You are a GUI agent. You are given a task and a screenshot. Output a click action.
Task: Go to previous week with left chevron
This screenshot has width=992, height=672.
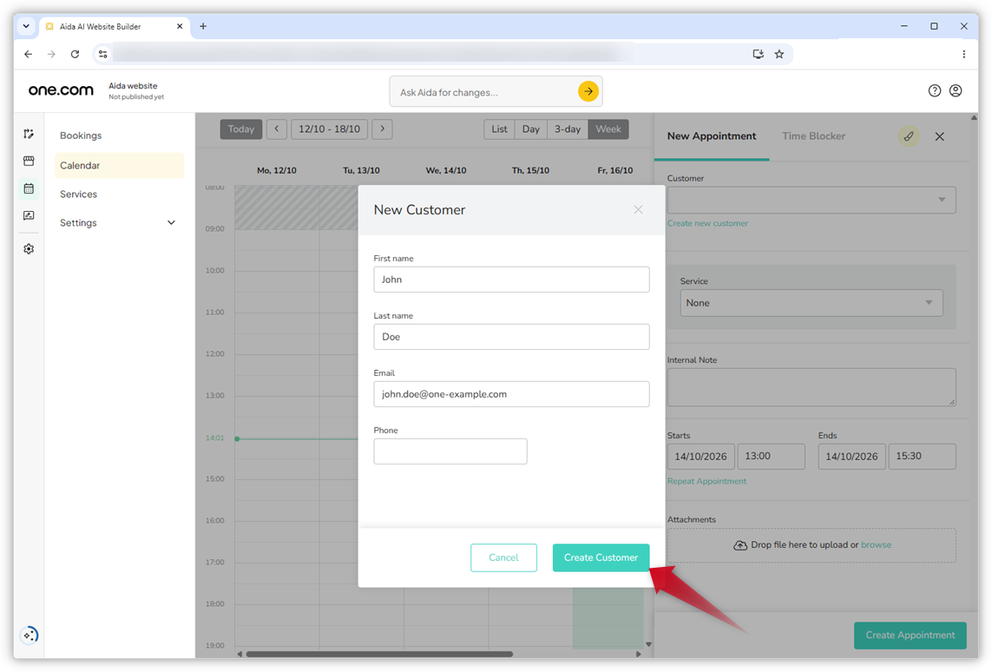[277, 129]
